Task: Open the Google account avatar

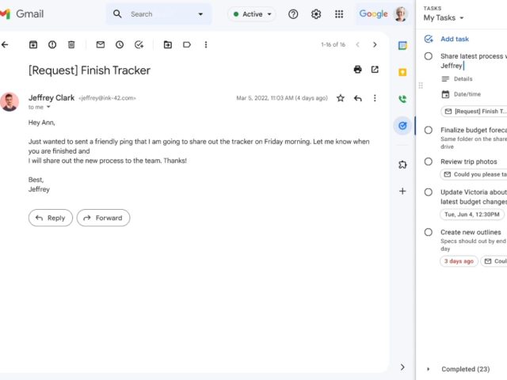Action: pos(401,14)
